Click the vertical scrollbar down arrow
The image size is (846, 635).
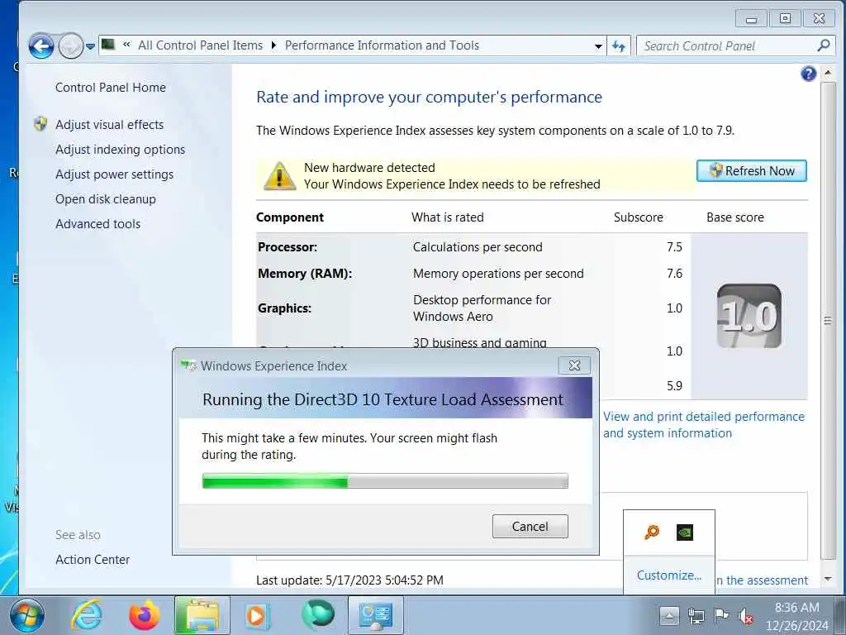828,580
